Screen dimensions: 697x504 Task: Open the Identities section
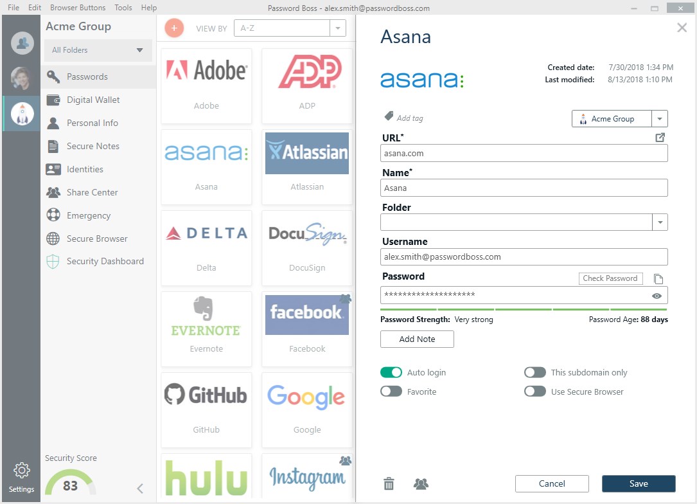(x=98, y=169)
